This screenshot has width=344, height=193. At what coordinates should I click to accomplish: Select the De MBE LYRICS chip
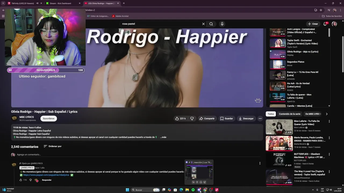coord(313,114)
